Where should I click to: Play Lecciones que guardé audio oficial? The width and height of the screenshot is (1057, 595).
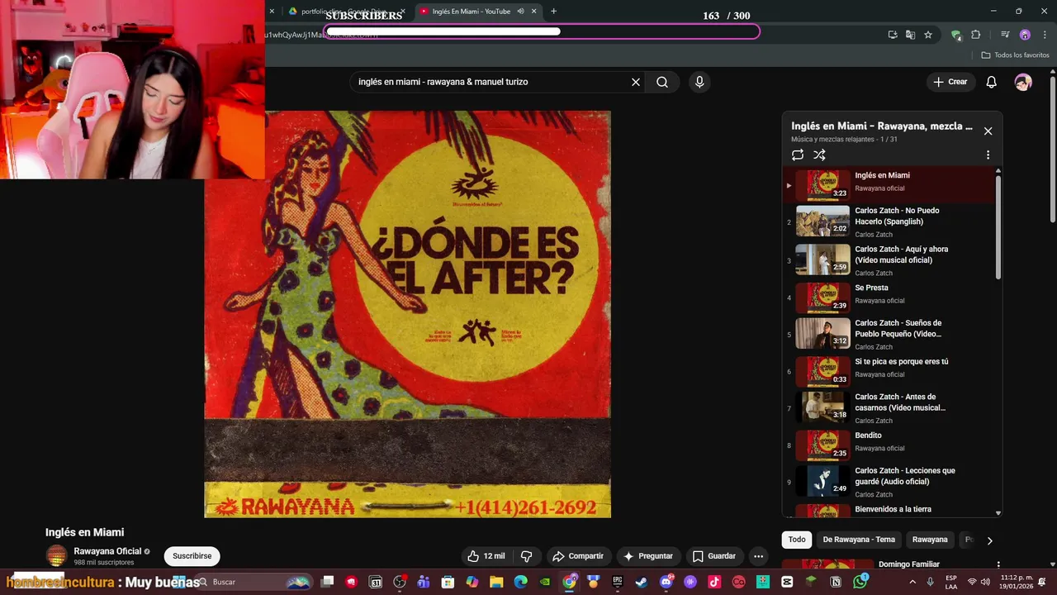(x=889, y=482)
